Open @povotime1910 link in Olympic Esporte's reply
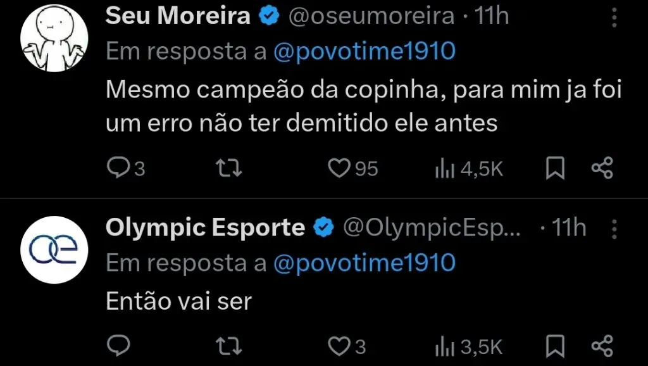 364,262
